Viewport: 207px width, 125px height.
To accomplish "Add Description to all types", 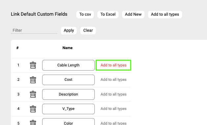I will [x=114, y=94].
